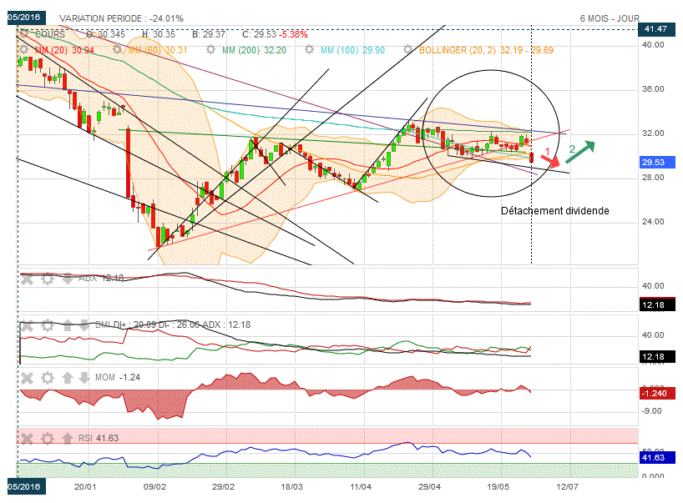This screenshot has height=503, width=683.
Task: Click the opening value 'O: 30.345'
Action: 105,34
